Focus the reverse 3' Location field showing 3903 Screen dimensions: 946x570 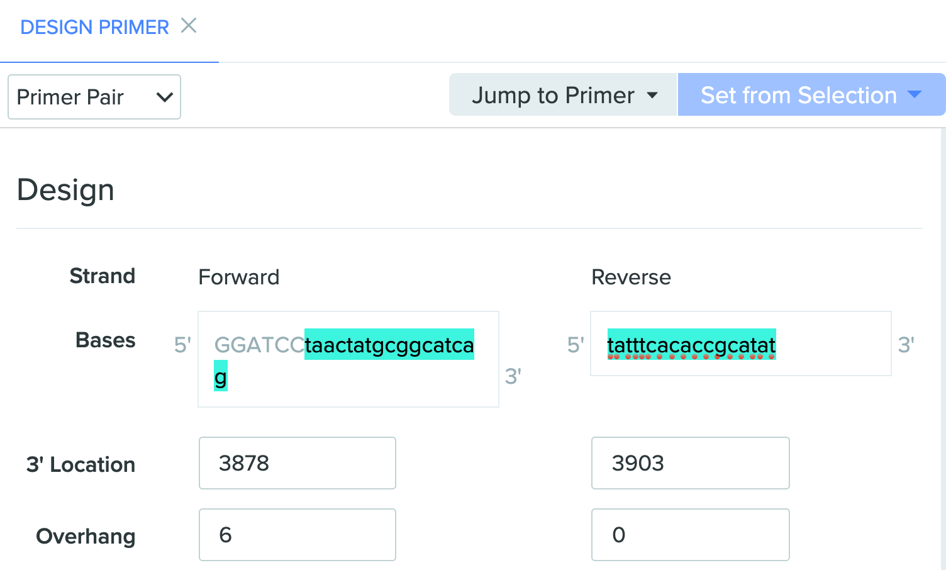690,463
